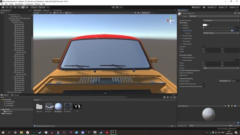Screen dimensions: 240x135
Task: Open Discord from the taskbar
Action: [x=82, y=132]
